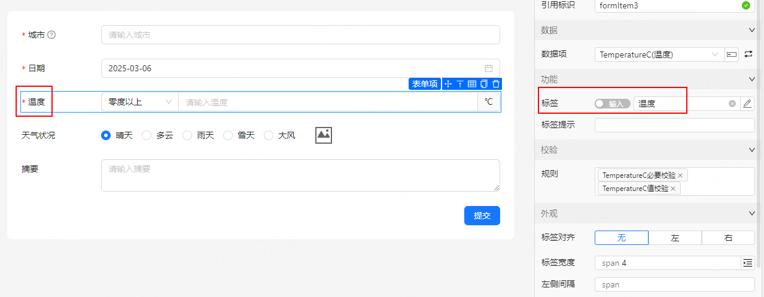
Task: Open the calendar icon in the 日期 field
Action: point(489,68)
